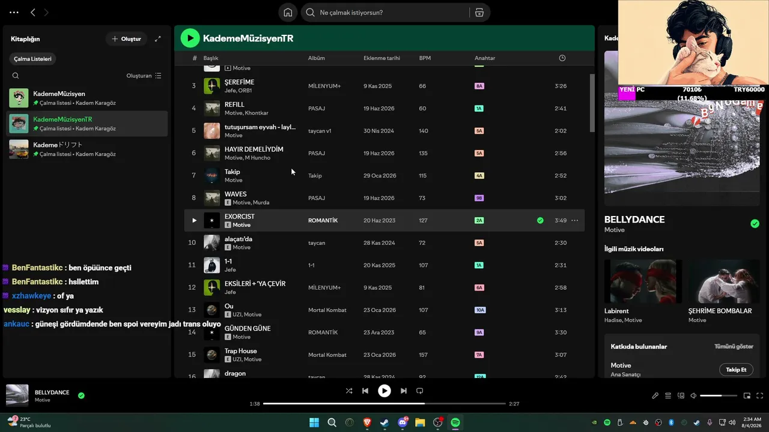Click the Oluştur create button
Viewport: 769px width, 432px height.
(x=126, y=39)
